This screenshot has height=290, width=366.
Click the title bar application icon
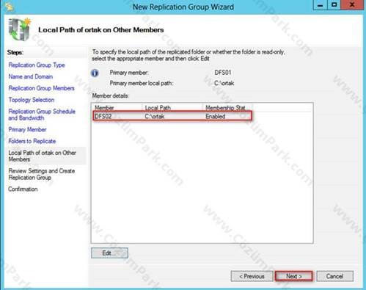[9, 7]
